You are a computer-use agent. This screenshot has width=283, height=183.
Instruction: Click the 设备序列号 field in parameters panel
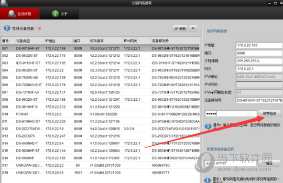point(259,100)
